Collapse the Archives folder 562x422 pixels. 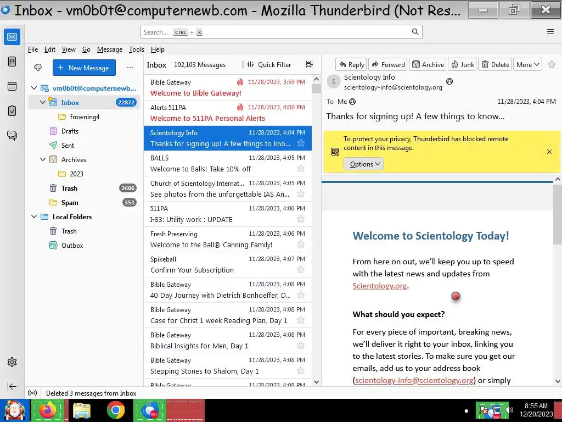[x=43, y=159]
